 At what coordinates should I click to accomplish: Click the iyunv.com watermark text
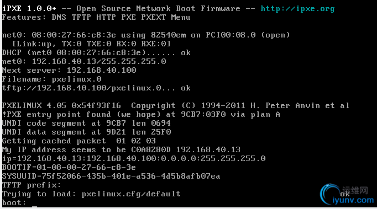(353, 200)
